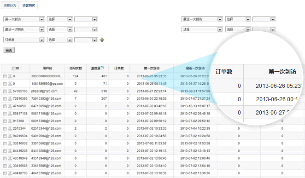Click the user avatar icon next to ID 43518949
The width and height of the screenshot is (305, 178).
point(10,158)
